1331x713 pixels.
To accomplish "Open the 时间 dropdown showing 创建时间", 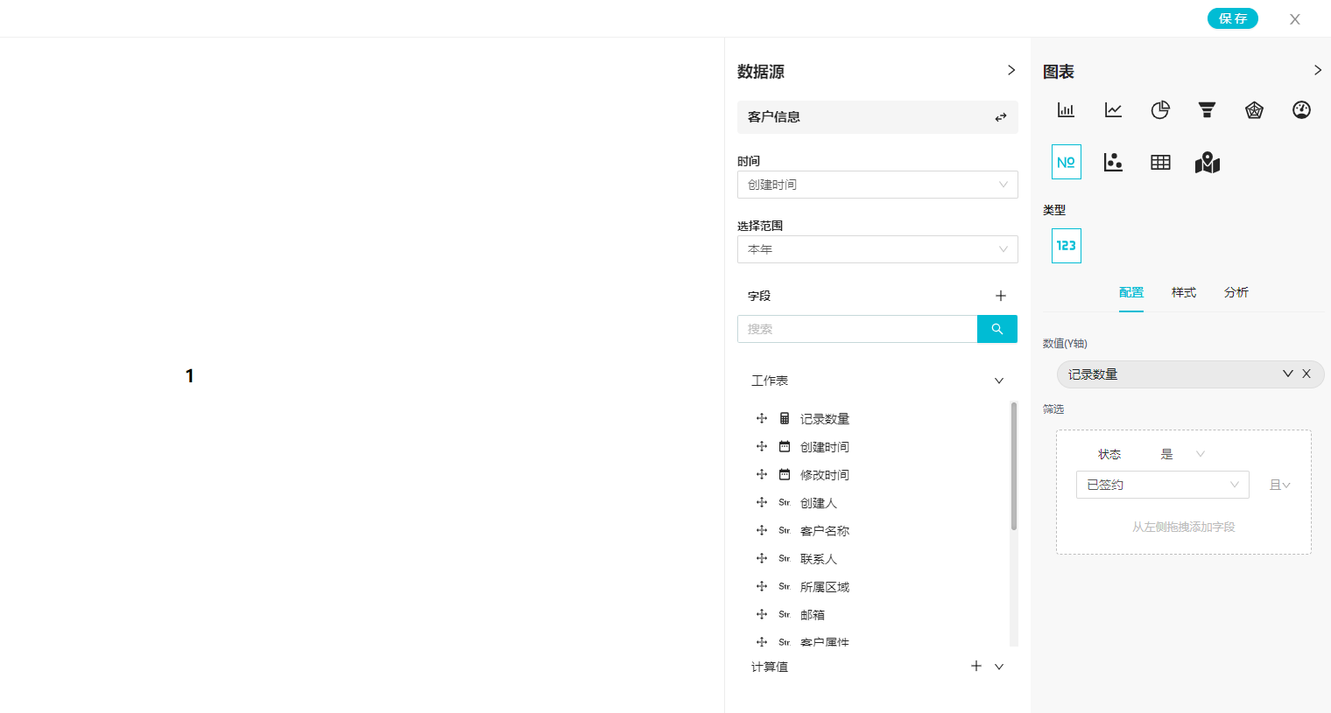I will click(x=877, y=185).
